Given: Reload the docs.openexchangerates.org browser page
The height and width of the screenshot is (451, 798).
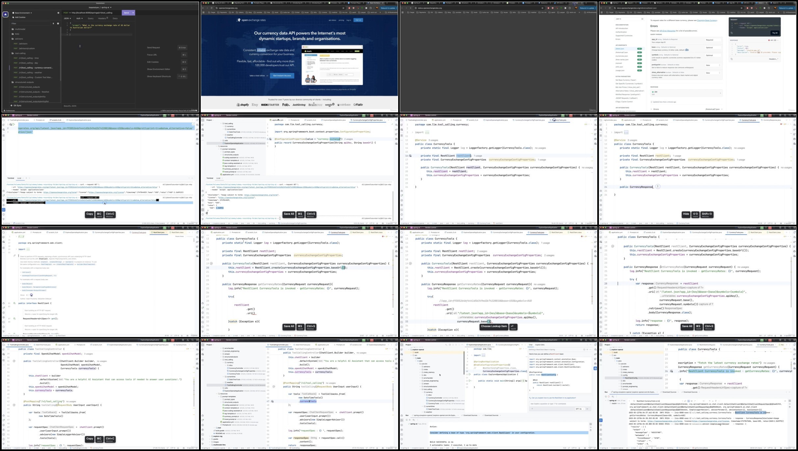Looking at the screenshot, I should click(x=609, y=8).
